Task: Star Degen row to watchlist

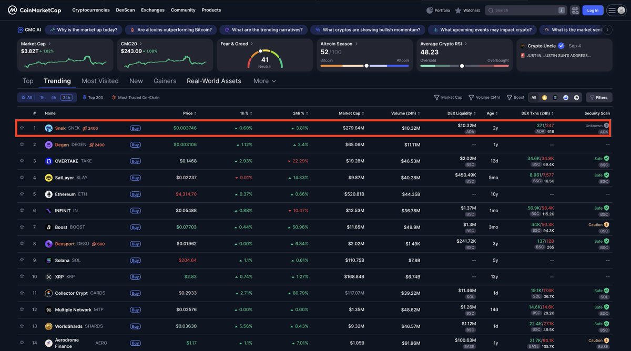Action: coord(22,144)
